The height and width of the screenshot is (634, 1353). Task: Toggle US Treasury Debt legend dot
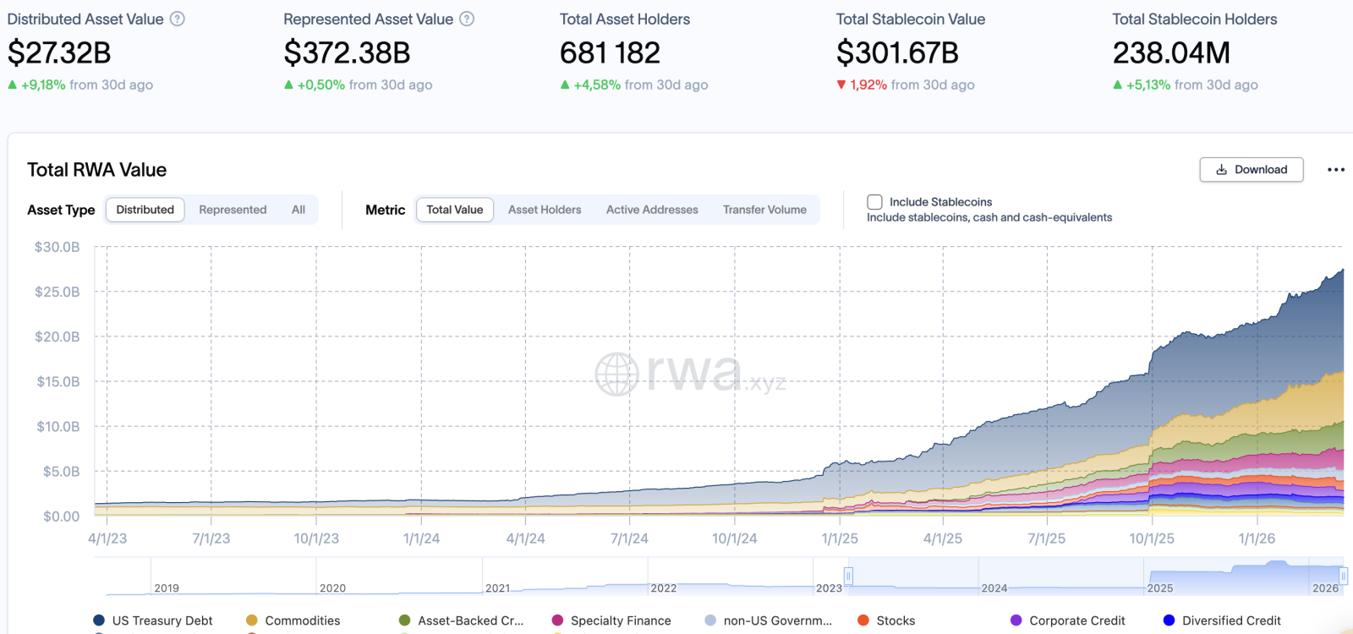point(99,620)
